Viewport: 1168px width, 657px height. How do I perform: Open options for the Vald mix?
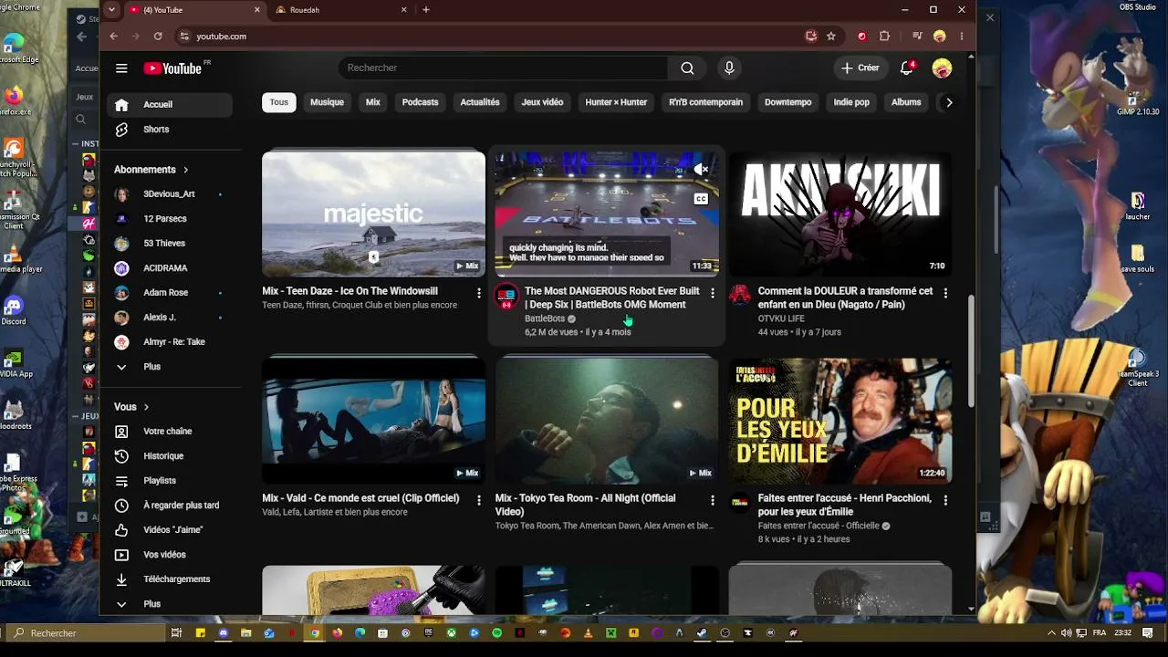pos(479,500)
